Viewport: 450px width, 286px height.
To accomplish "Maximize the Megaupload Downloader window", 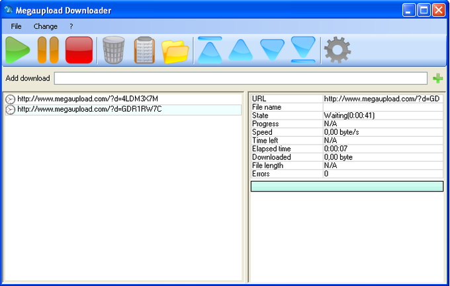I will point(424,11).
